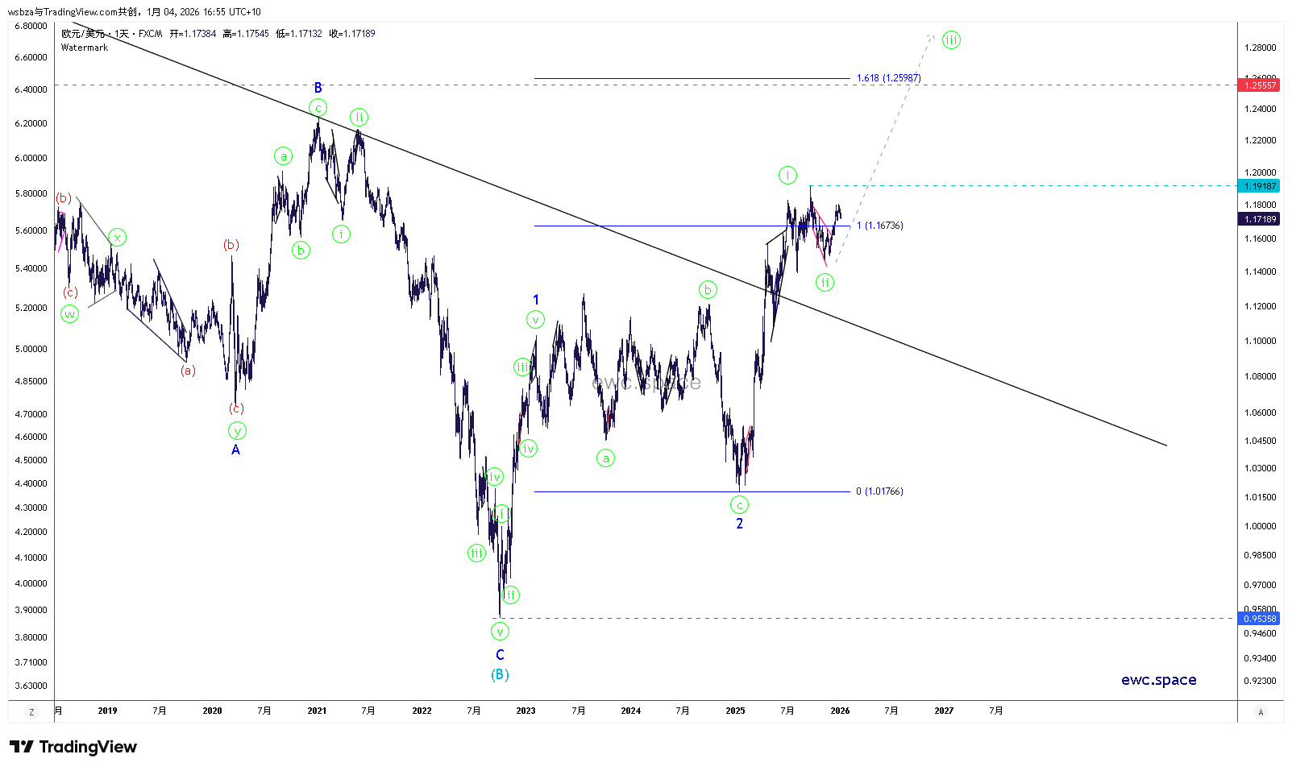This screenshot has width=1292, height=771.
Task: Click the 2023 marker on the time axis
Action: click(x=526, y=711)
